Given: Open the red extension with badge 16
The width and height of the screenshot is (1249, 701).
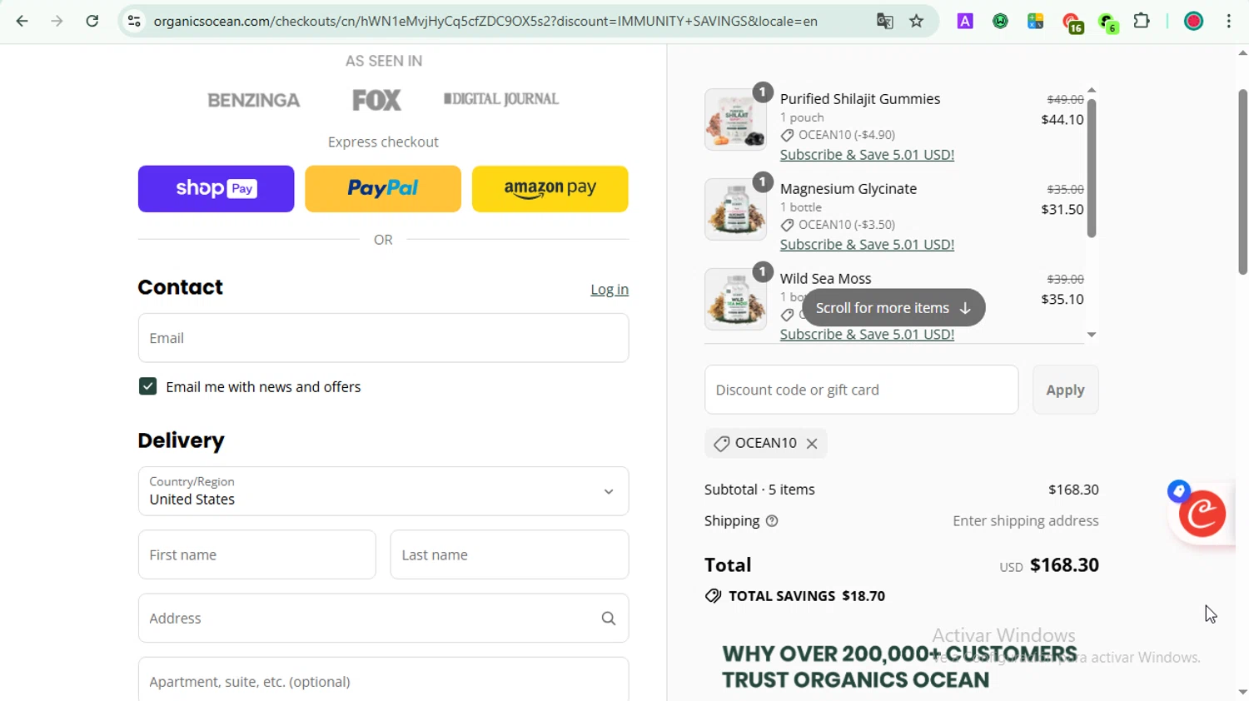Looking at the screenshot, I should (x=1072, y=23).
